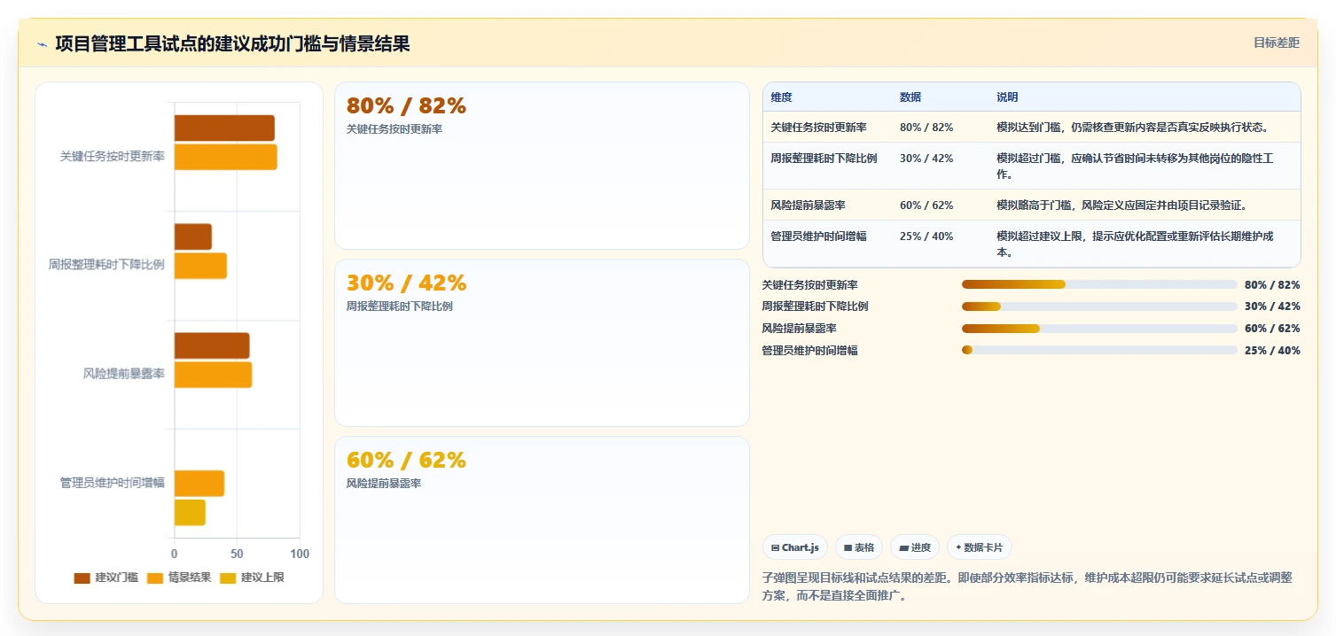This screenshot has height=636, width=1336.
Task: Click the lightning icon beside the title
Action: [43, 45]
